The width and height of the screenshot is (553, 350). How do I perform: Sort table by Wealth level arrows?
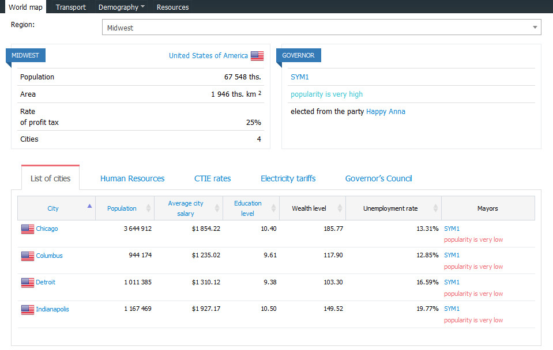click(x=340, y=208)
